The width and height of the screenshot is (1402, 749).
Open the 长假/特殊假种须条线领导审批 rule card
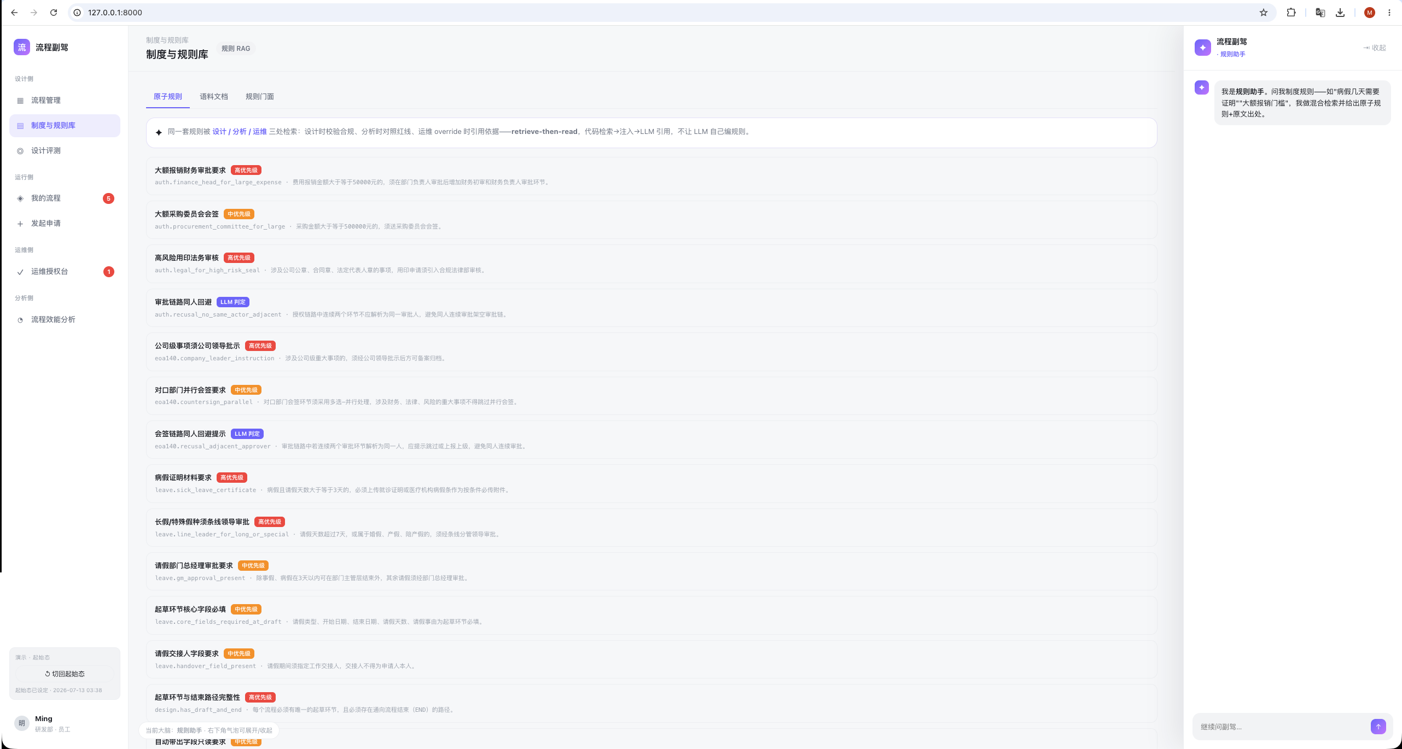651,528
